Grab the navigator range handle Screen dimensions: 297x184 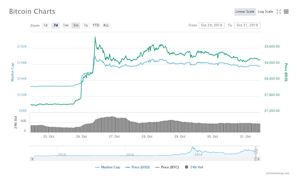point(256,151)
